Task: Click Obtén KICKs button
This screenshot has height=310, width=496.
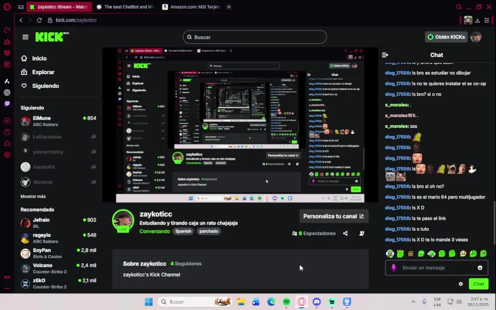Action: (446, 37)
